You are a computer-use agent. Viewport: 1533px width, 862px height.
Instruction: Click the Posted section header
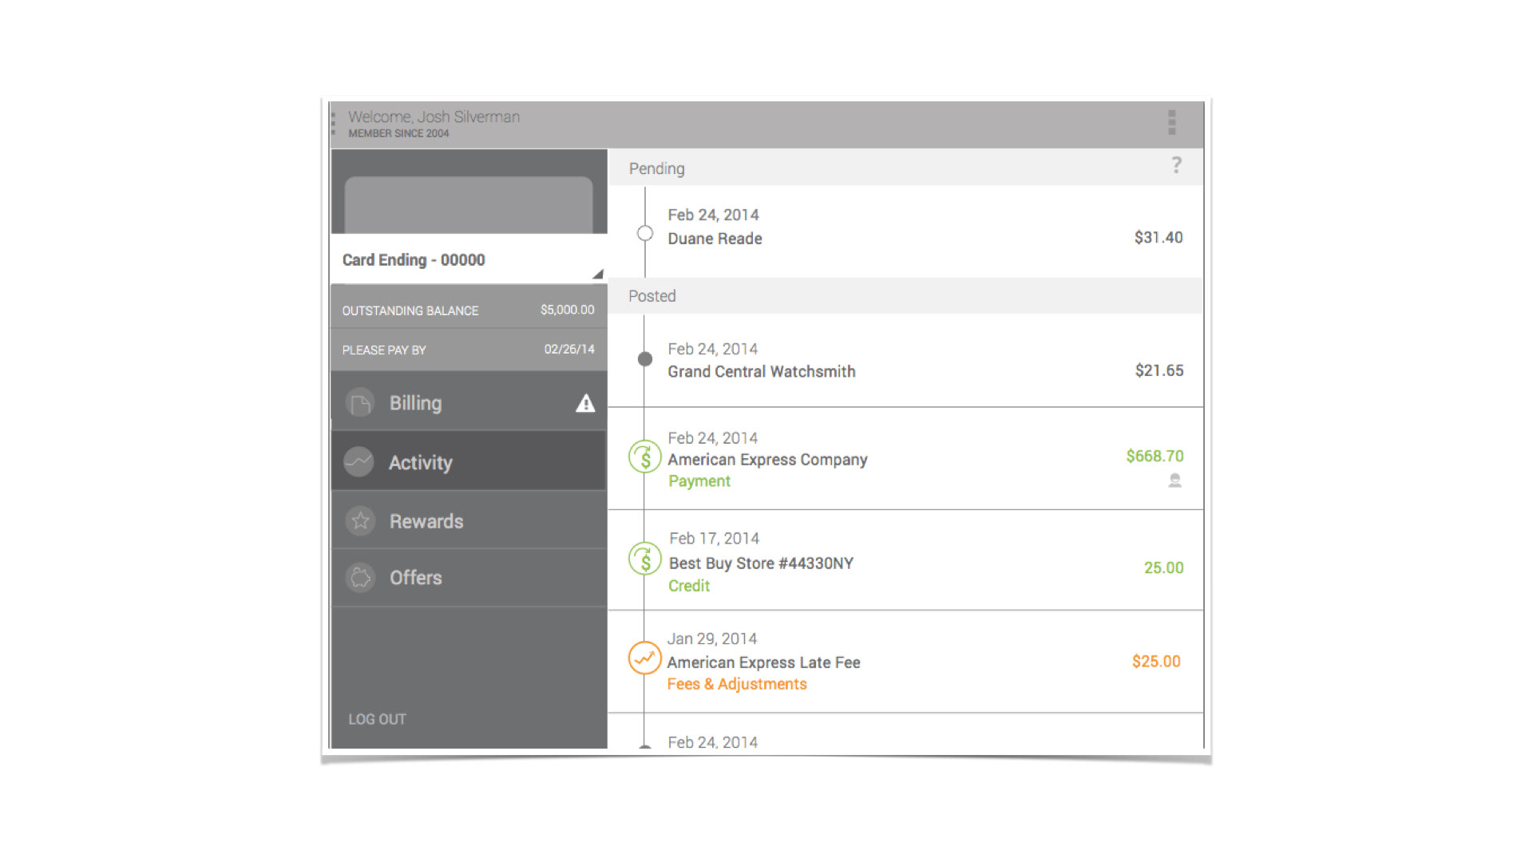tap(905, 295)
